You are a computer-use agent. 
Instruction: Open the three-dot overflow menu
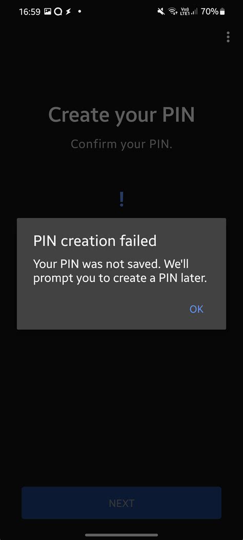click(228, 37)
